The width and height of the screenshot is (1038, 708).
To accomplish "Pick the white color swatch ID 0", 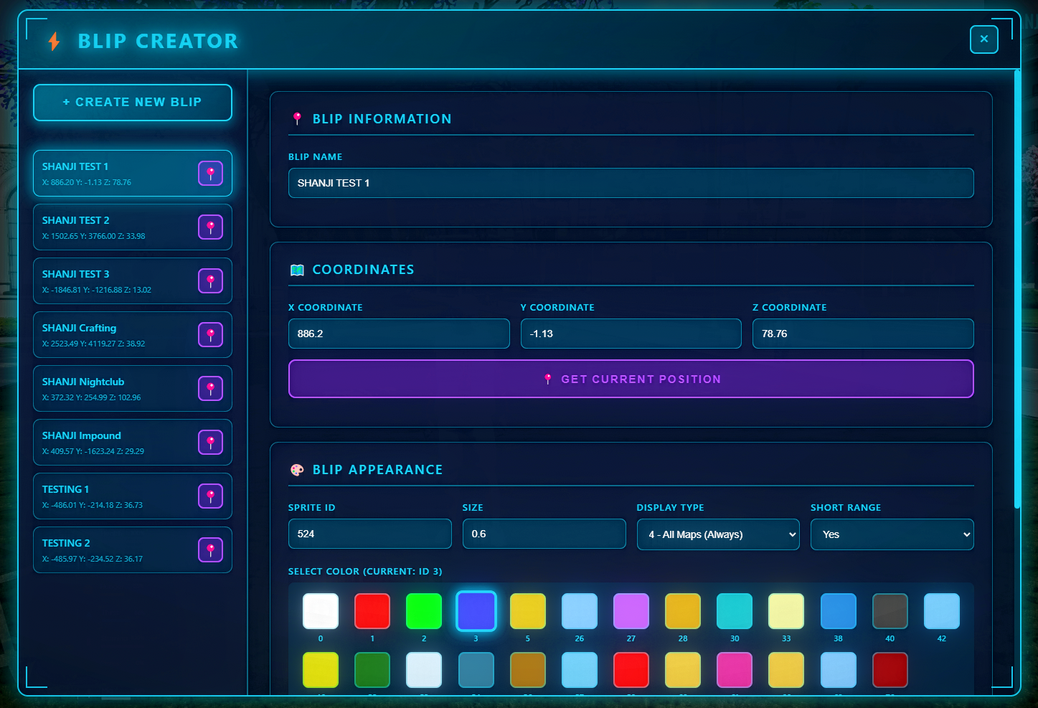I will pyautogui.click(x=321, y=611).
